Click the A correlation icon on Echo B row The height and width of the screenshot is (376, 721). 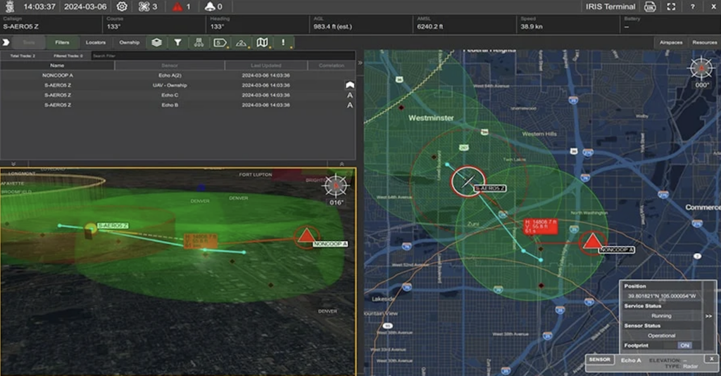point(350,105)
